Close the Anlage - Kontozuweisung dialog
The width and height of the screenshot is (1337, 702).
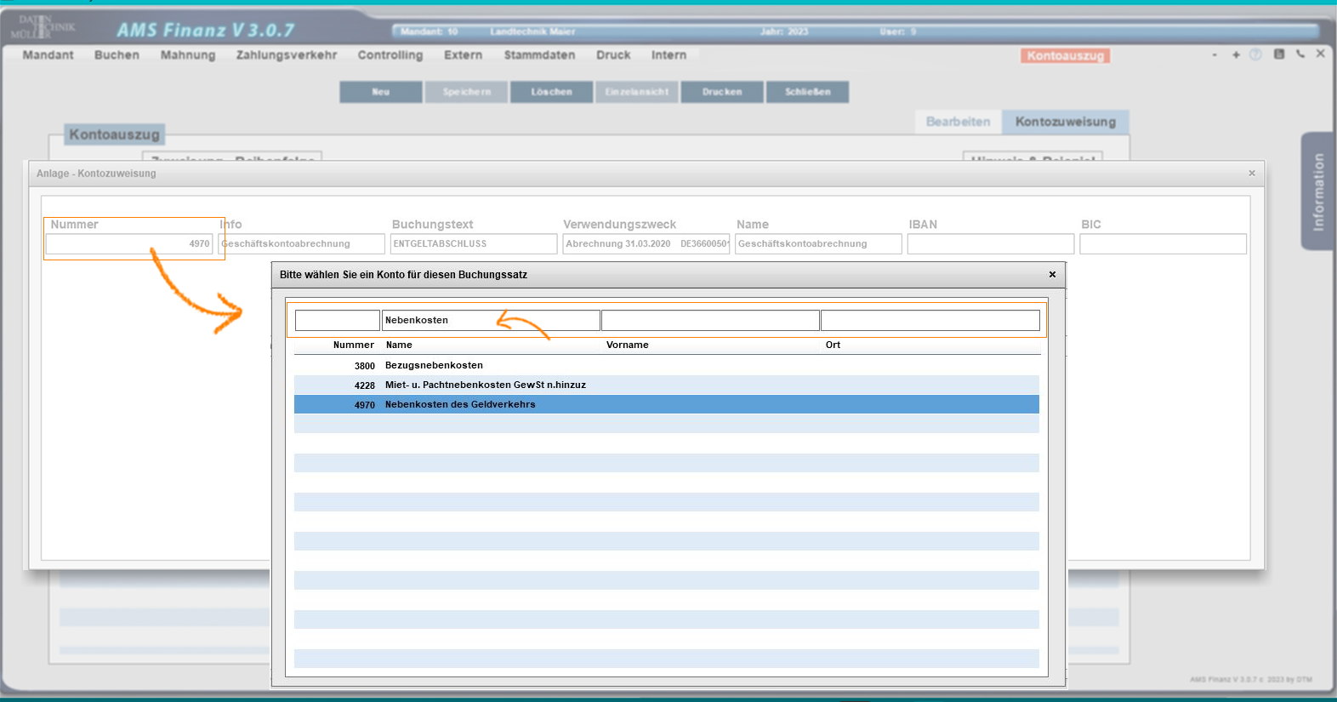pyautogui.click(x=1251, y=173)
